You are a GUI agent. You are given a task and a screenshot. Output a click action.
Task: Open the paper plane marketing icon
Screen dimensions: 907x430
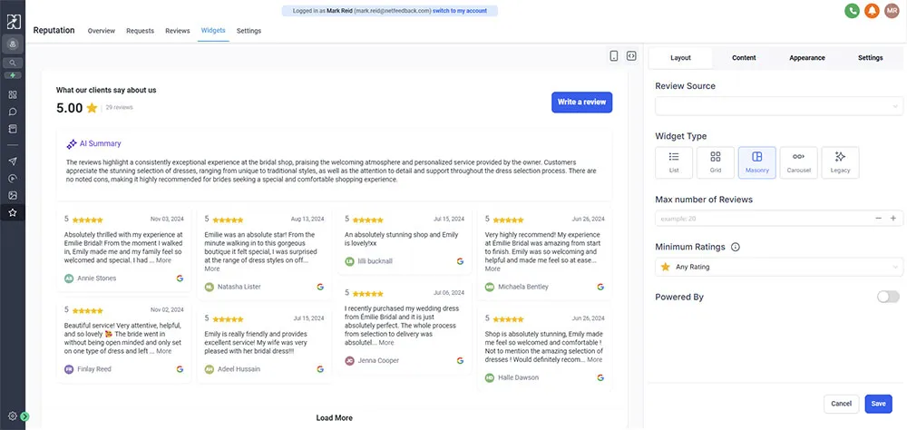tap(13, 161)
